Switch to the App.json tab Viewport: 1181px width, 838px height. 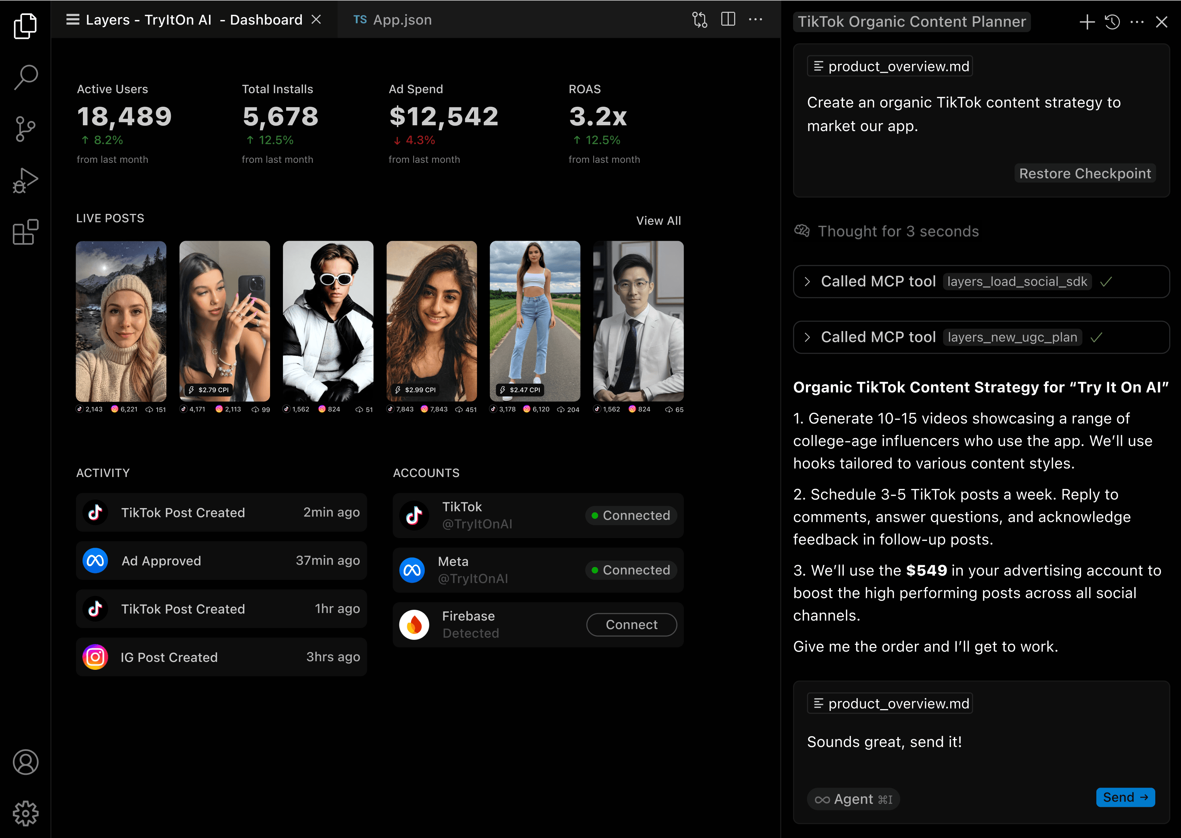(392, 20)
